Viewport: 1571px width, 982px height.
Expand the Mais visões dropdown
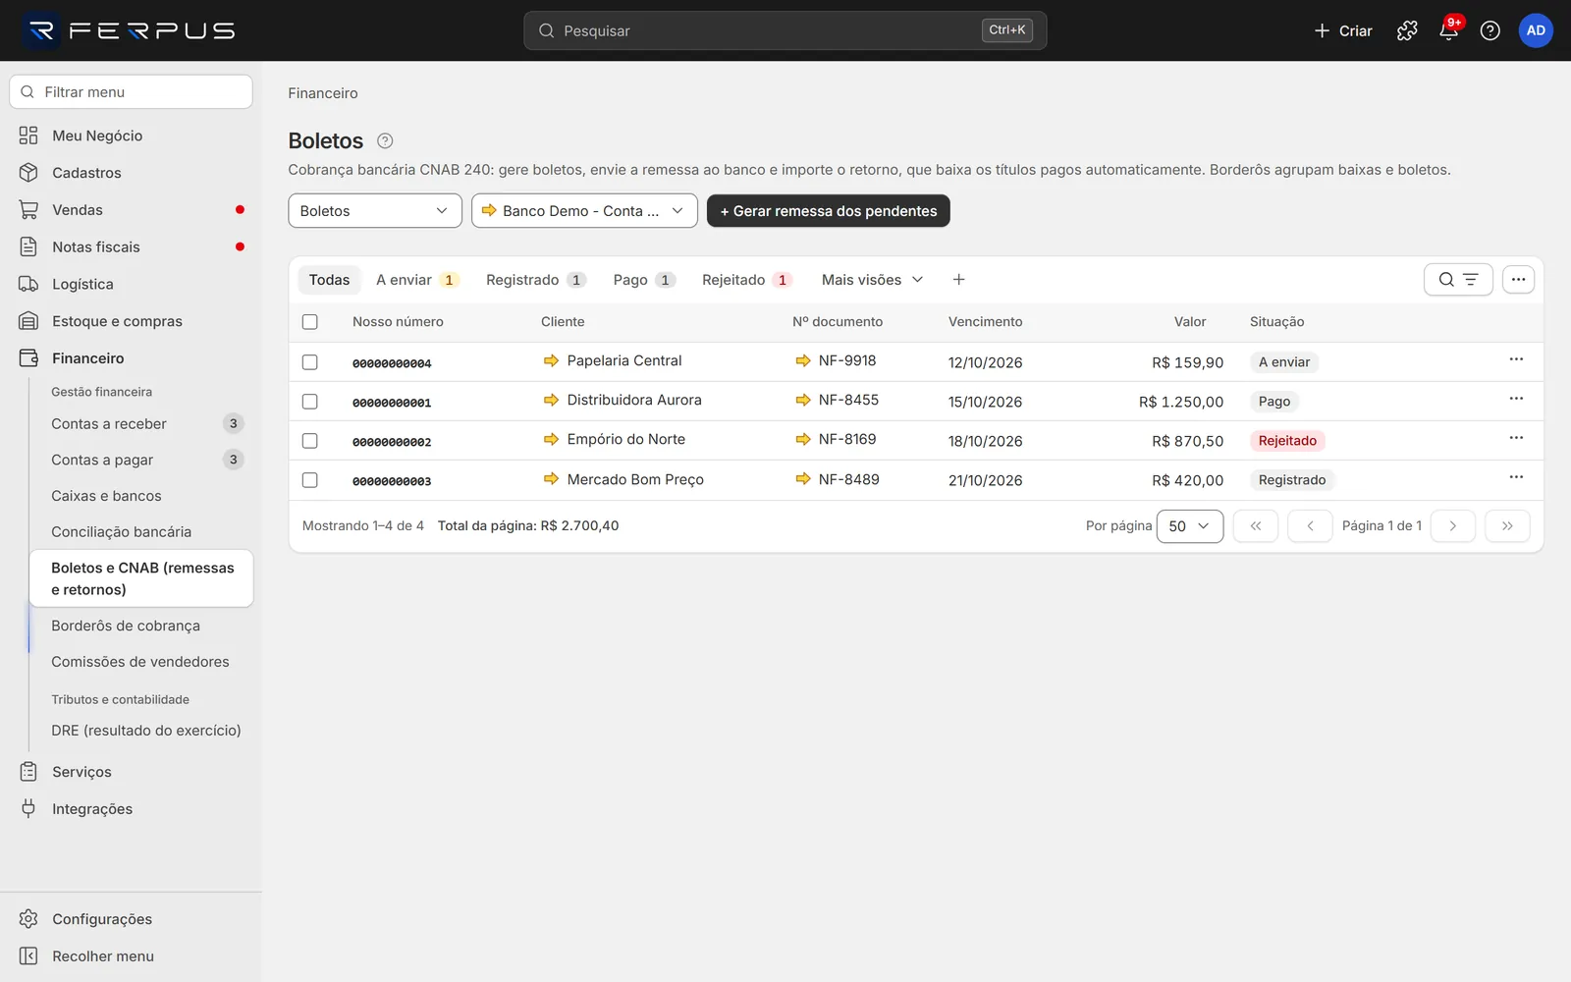(873, 280)
